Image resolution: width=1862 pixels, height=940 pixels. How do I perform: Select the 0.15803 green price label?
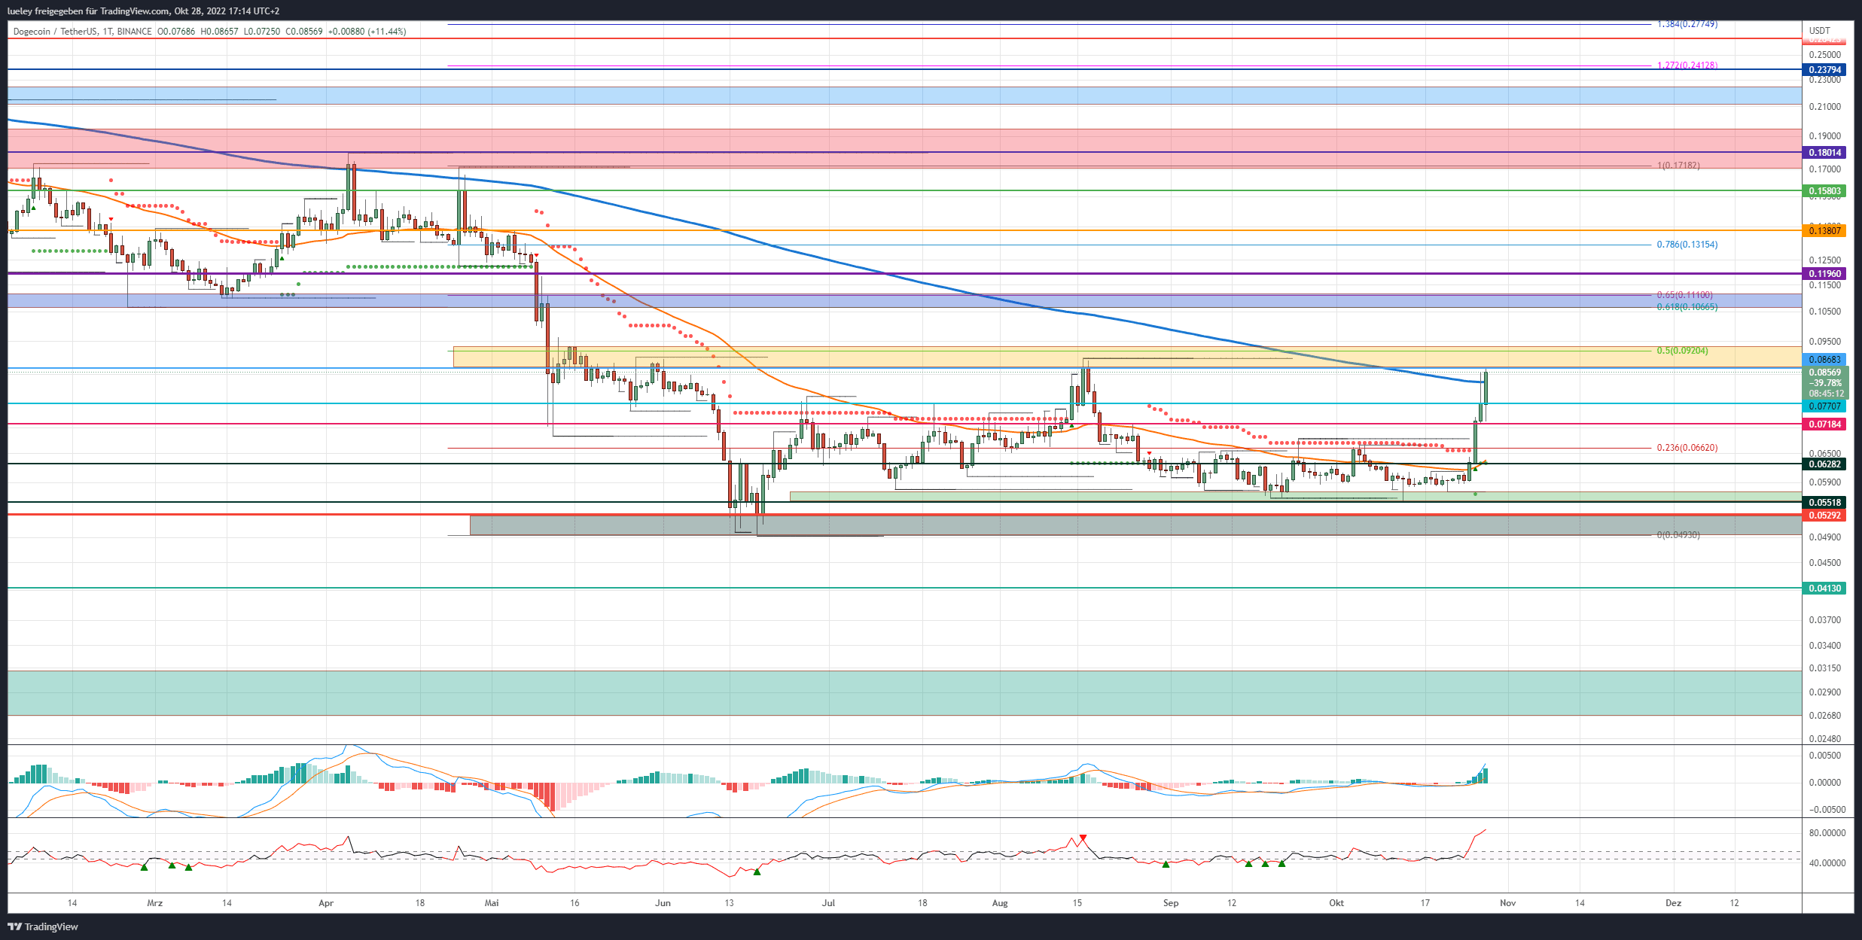[1825, 191]
